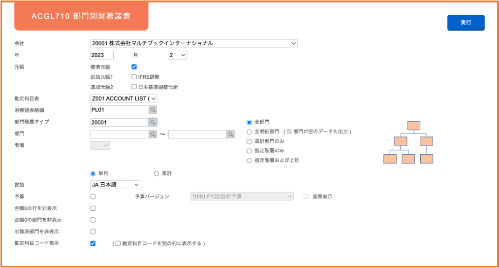The width and height of the screenshot is (499, 268).
Task: Choose the 指定階層のみ radio option
Action: click(249, 151)
